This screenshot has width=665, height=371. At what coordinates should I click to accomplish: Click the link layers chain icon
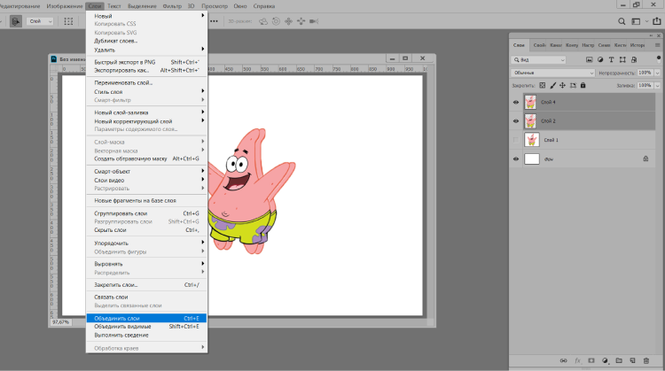[x=563, y=361]
